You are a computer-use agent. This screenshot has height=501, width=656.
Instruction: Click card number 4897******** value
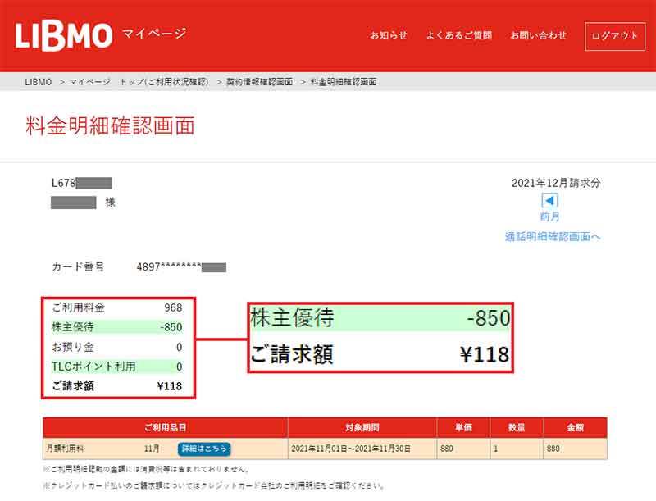pyautogui.click(x=181, y=266)
